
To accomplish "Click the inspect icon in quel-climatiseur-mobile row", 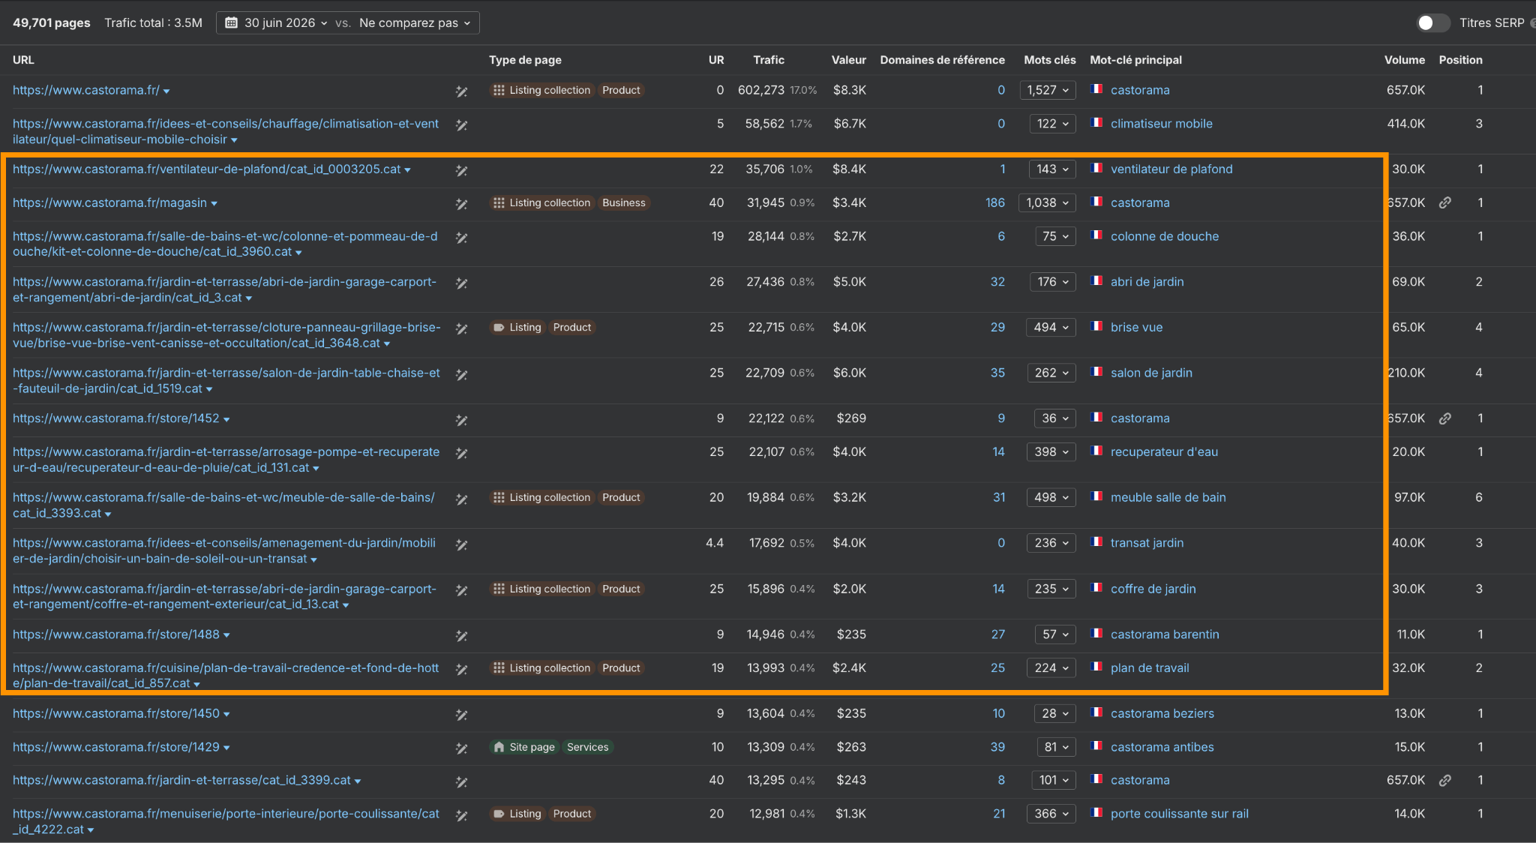I will [461, 125].
